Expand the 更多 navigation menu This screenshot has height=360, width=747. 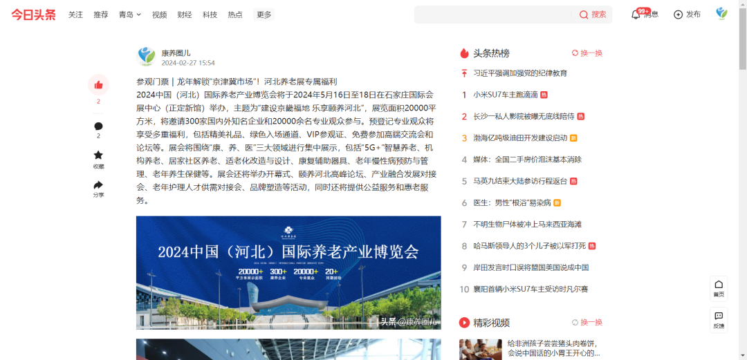point(264,15)
